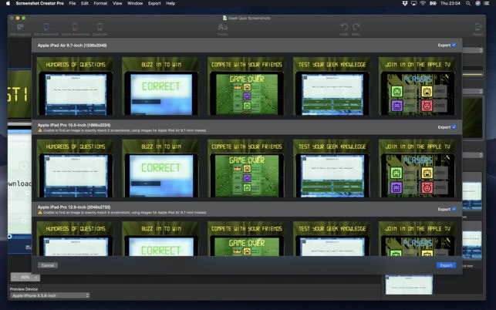496x310 pixels.
Task: Toggle Export checkbox for iPad Pro 12.9-inch
Action: pos(454,209)
